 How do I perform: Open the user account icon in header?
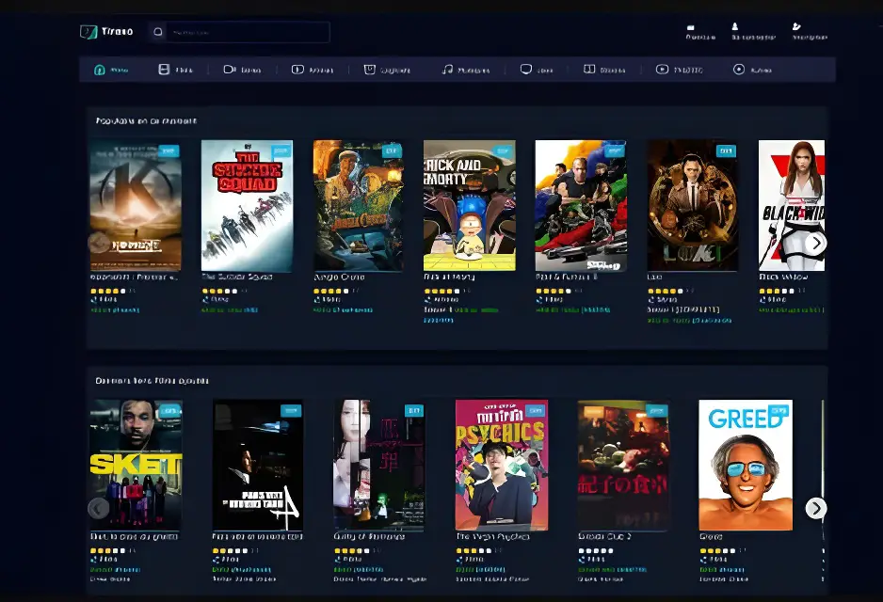(735, 26)
